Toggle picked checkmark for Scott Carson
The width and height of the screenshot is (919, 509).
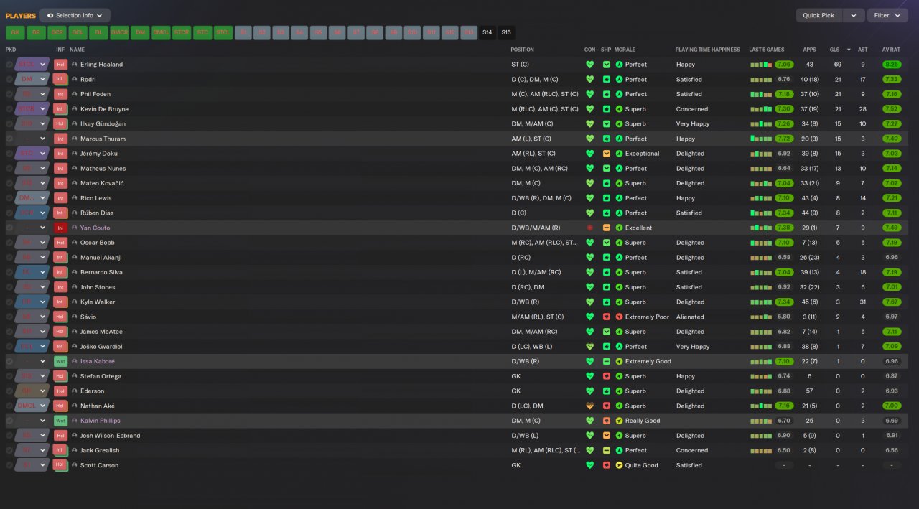[x=9, y=465]
